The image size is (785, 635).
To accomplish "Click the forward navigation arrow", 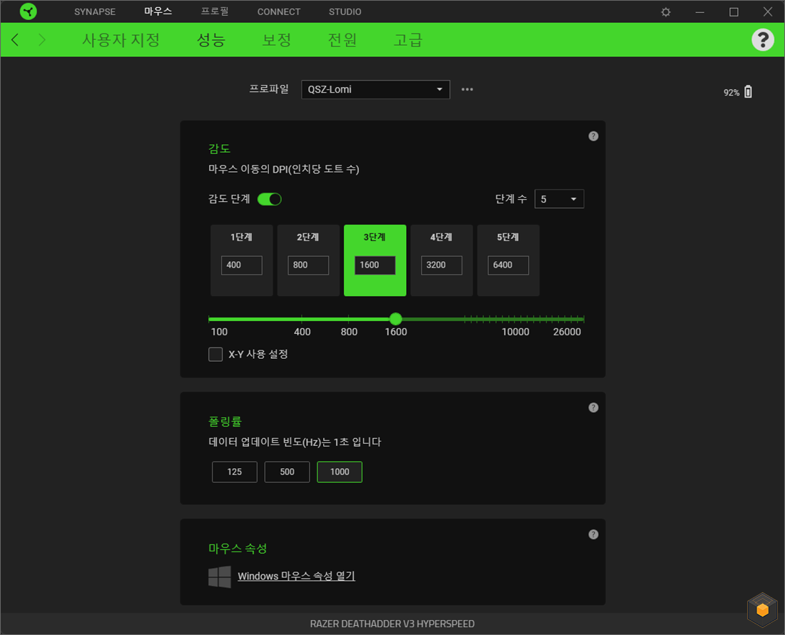I will [42, 39].
